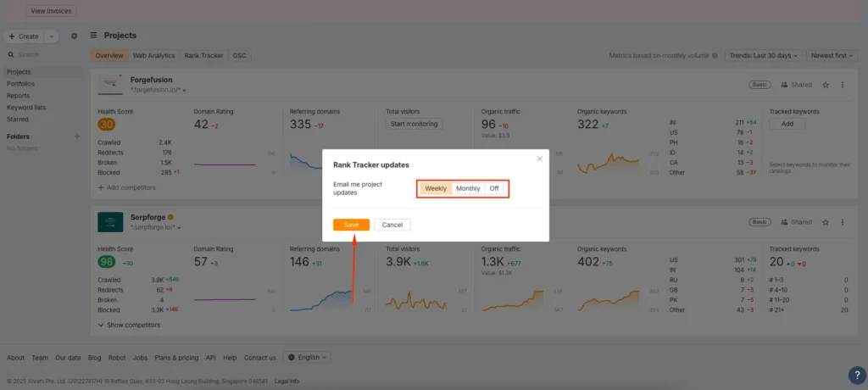
Task: Select Weekly email updates option
Action: 436,188
